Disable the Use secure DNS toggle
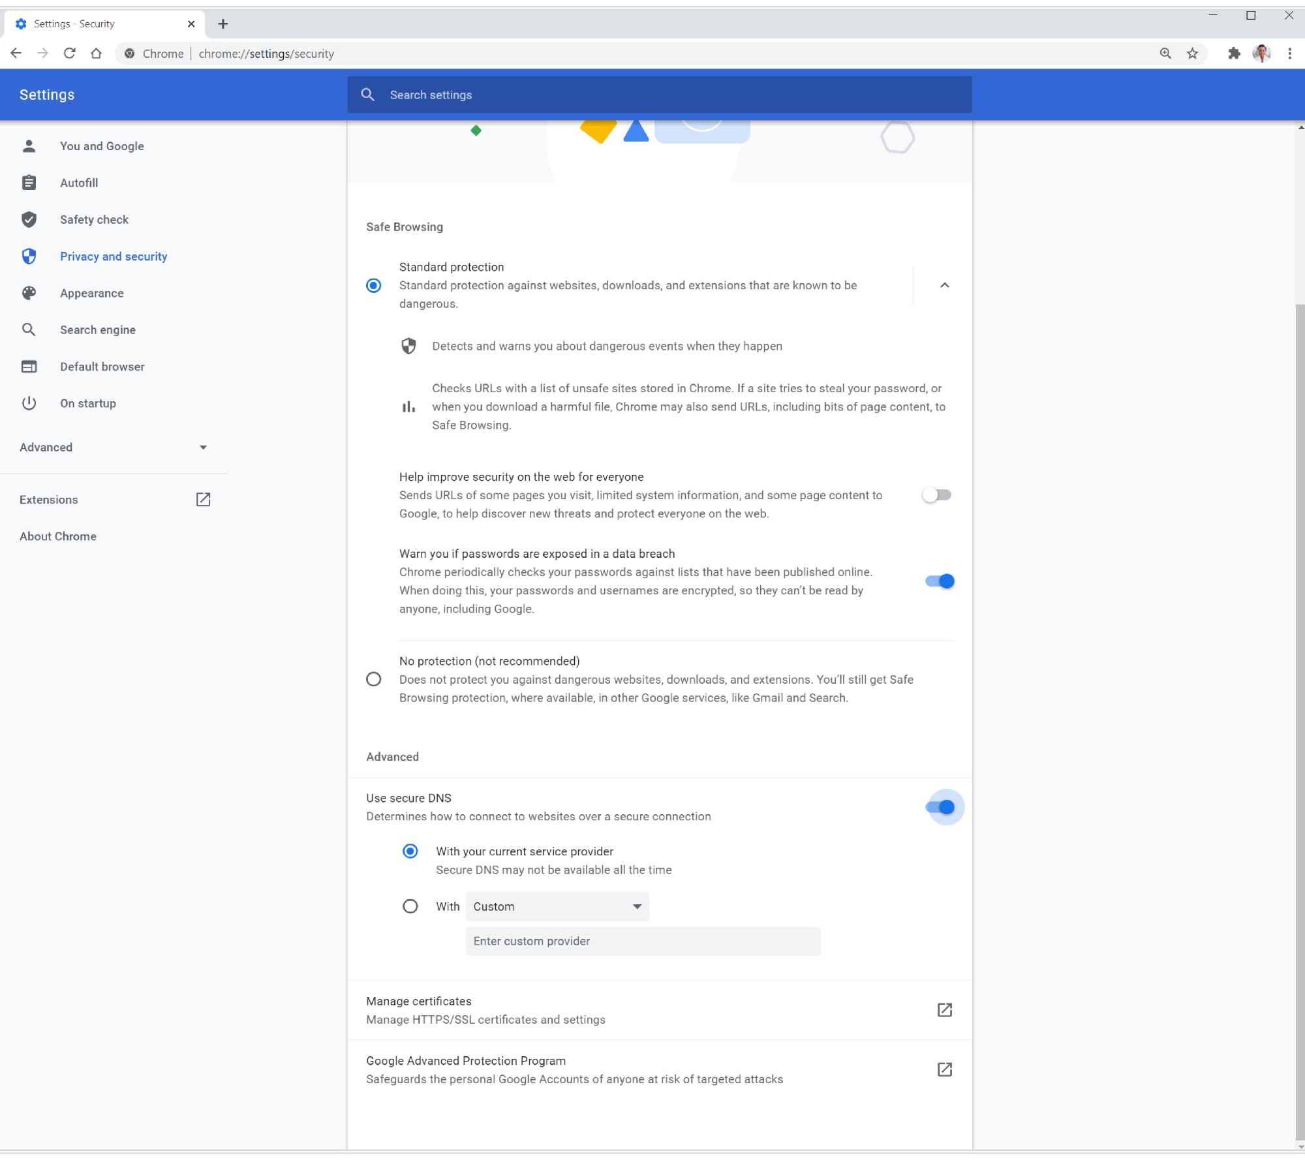Viewport: 1305px width, 1160px height. coord(940,807)
